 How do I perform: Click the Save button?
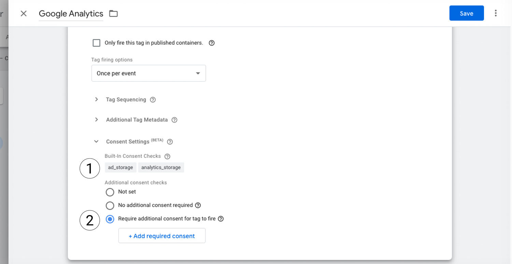pos(466,13)
